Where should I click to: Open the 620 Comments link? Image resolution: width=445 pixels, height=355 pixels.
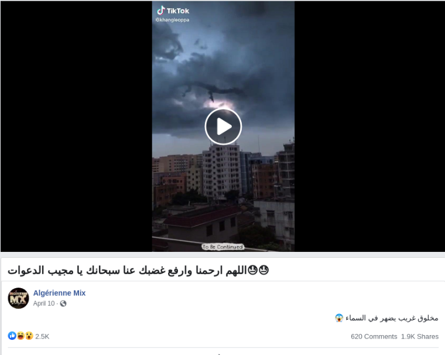click(x=374, y=336)
